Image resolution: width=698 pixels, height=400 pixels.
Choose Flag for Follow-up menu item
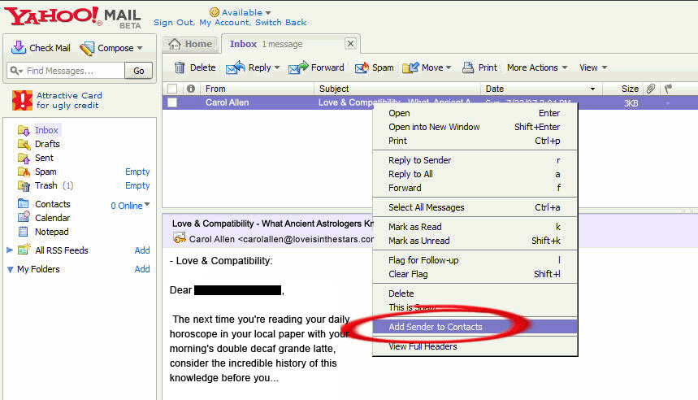(x=475, y=260)
